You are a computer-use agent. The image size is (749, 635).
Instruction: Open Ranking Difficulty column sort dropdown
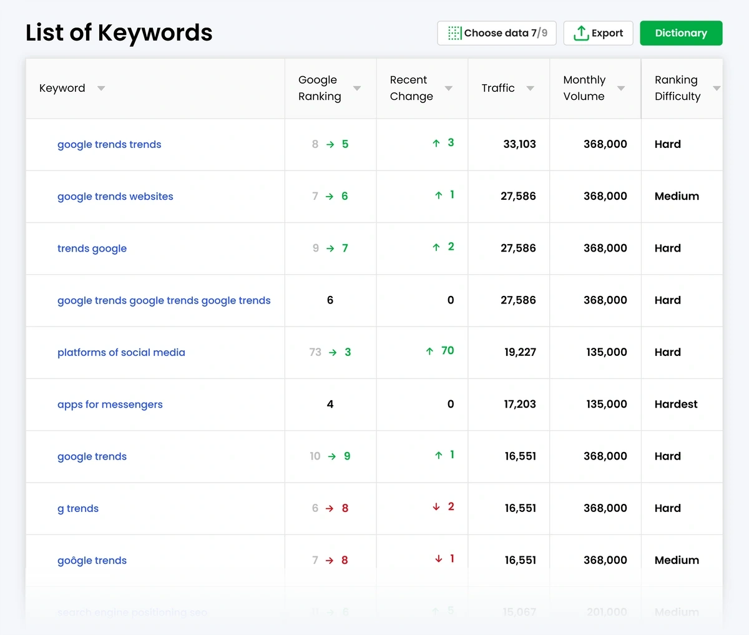[x=717, y=88]
